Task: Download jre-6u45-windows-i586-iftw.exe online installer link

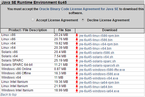Action: 102,70
